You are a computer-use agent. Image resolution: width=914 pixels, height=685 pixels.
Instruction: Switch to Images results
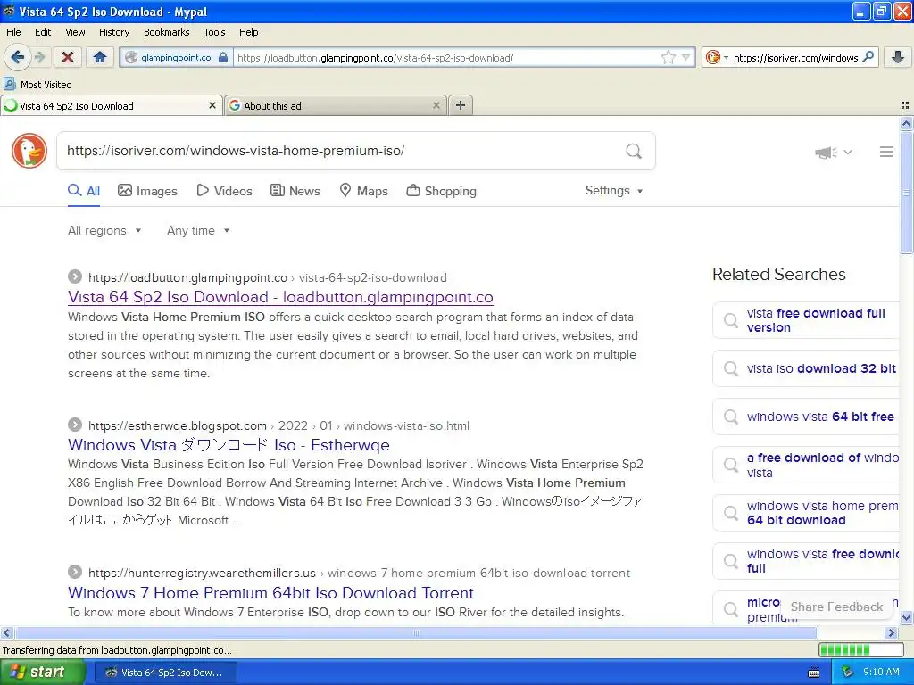coord(147,191)
